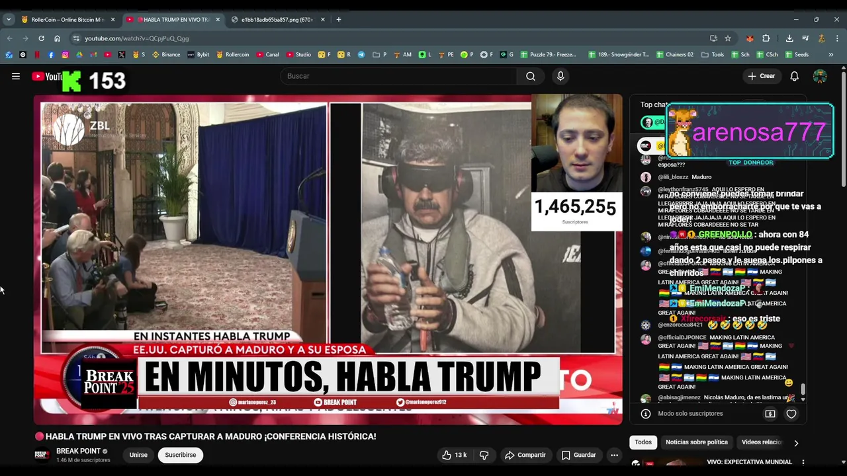
Task: Install the app via the address bar icon
Action: (713, 38)
